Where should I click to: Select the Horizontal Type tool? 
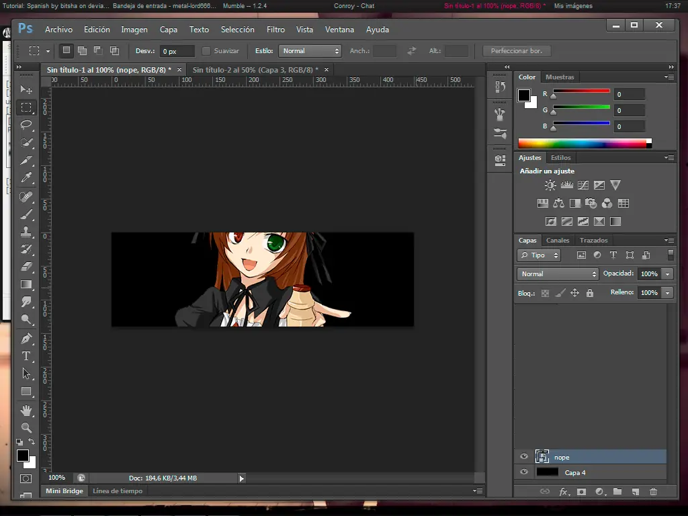(x=26, y=356)
